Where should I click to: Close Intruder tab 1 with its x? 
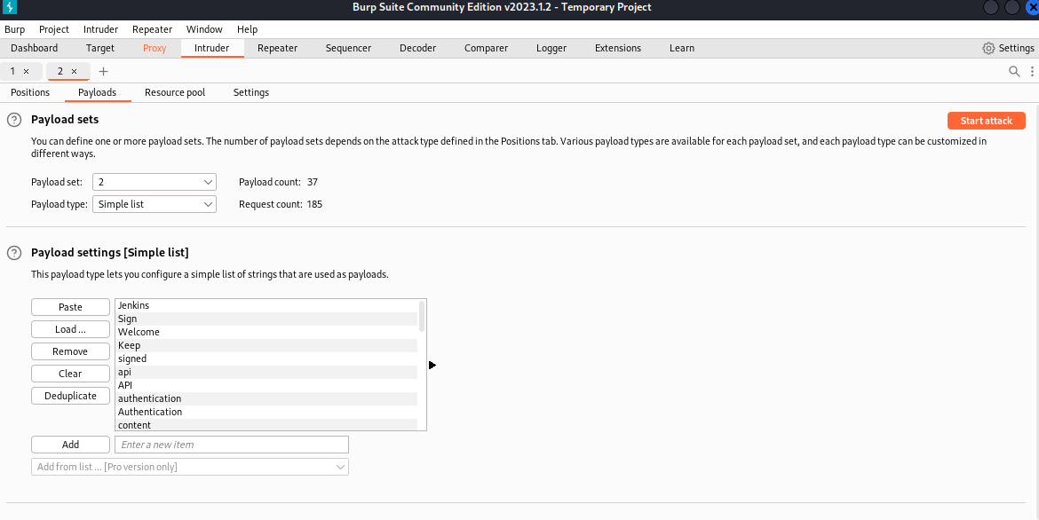point(26,72)
